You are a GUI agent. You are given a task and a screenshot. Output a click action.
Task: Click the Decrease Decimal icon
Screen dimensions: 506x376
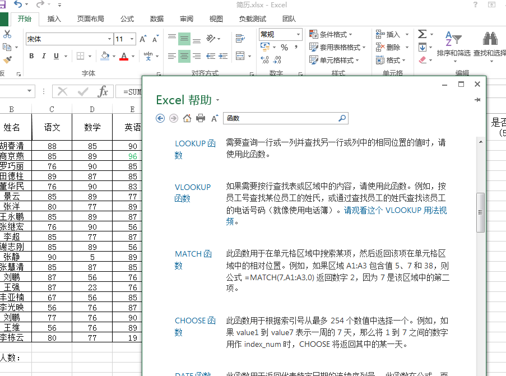[x=277, y=60]
